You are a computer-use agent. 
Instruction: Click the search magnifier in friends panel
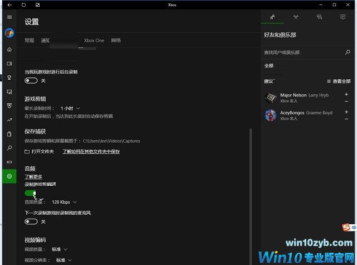(x=348, y=52)
